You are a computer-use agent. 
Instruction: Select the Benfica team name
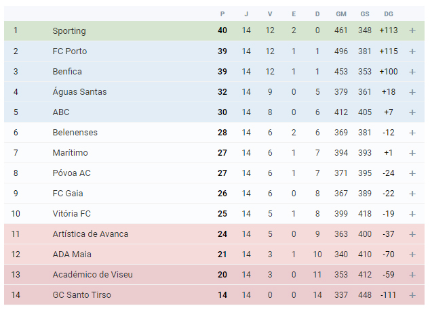pos(67,72)
